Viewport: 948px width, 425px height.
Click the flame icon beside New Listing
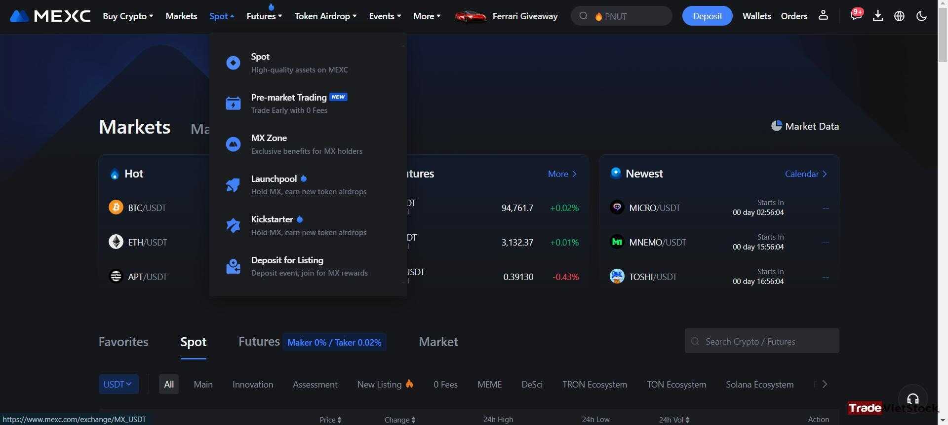[409, 384]
